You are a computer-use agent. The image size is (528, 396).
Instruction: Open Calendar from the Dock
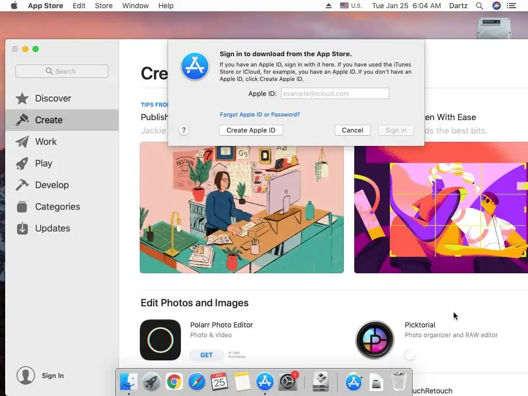click(219, 382)
